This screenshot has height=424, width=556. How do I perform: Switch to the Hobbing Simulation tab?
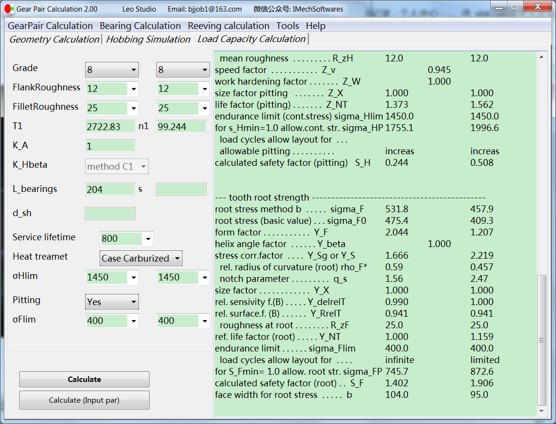[x=148, y=39]
